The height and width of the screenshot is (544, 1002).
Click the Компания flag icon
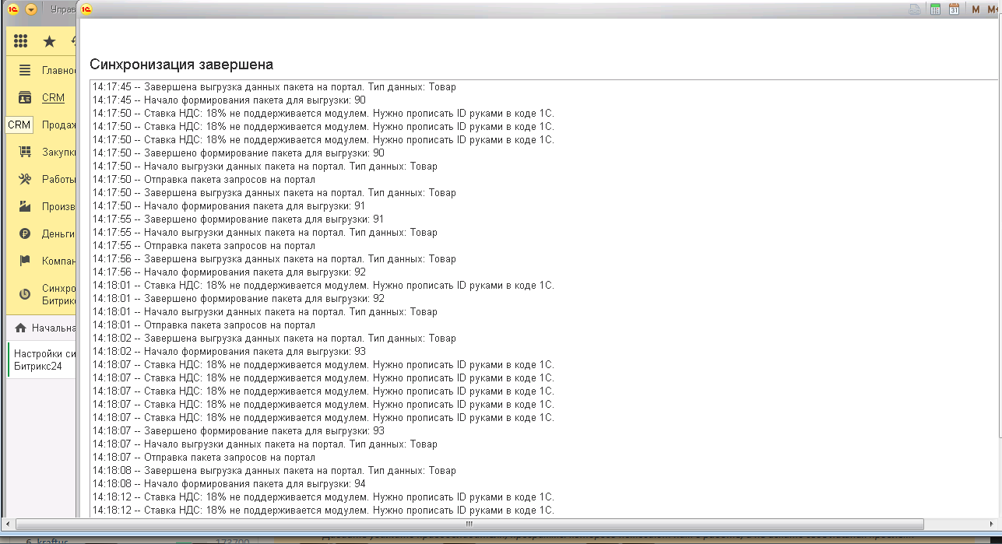click(x=25, y=261)
